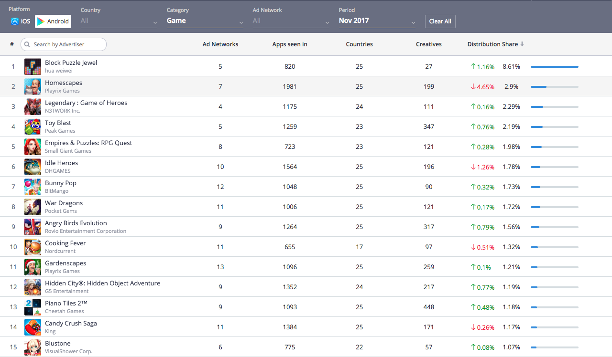Open Piano Tiles 2 app icon
The width and height of the screenshot is (612, 357).
coord(33,307)
